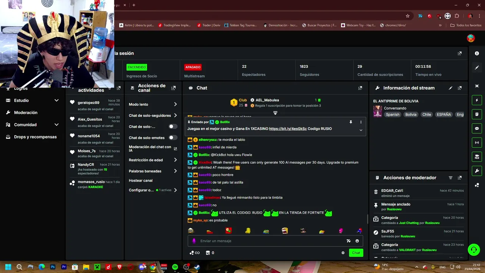This screenshot has height=273, width=485.
Task: Expand Configurar o... active settings
Action: [x=175, y=190]
